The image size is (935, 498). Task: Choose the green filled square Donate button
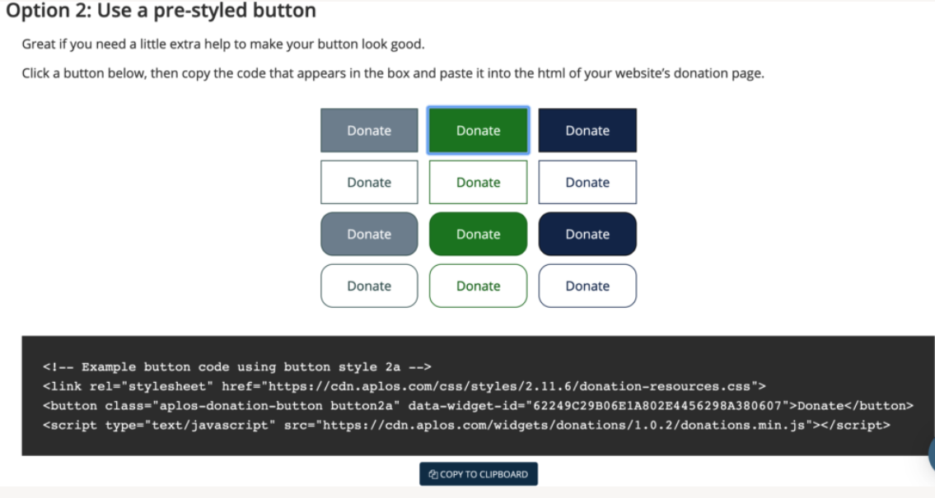pyautogui.click(x=479, y=130)
